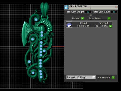This screenshot has width=121, height=91.
Task: Click the Set Material label
Action: pos(104,78)
